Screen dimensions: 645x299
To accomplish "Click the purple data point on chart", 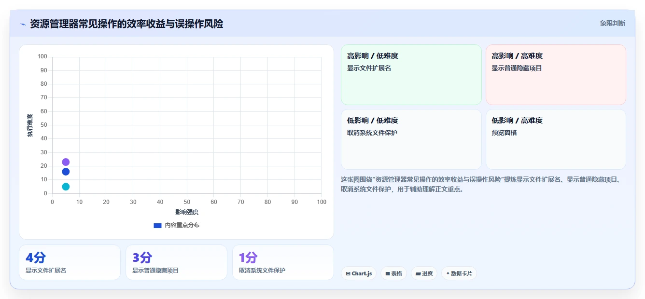I will point(66,162).
